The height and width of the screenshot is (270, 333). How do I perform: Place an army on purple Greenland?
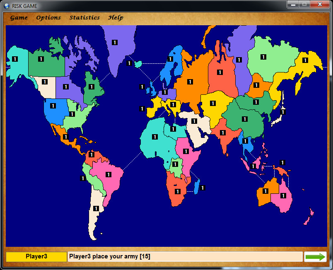click(115, 43)
